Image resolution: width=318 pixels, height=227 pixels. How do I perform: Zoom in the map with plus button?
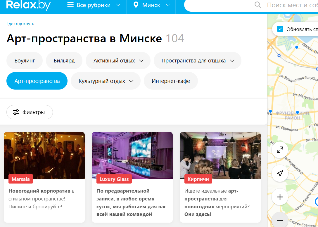[280, 197]
